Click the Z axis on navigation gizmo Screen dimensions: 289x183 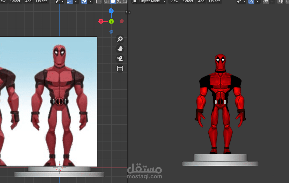pos(111,11)
